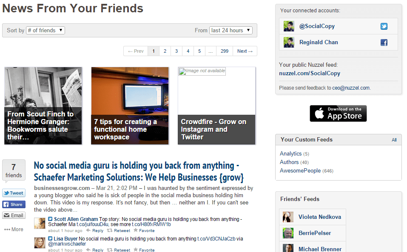Click the 7 friends count box
This screenshot has width=407, height=252.
(14, 170)
